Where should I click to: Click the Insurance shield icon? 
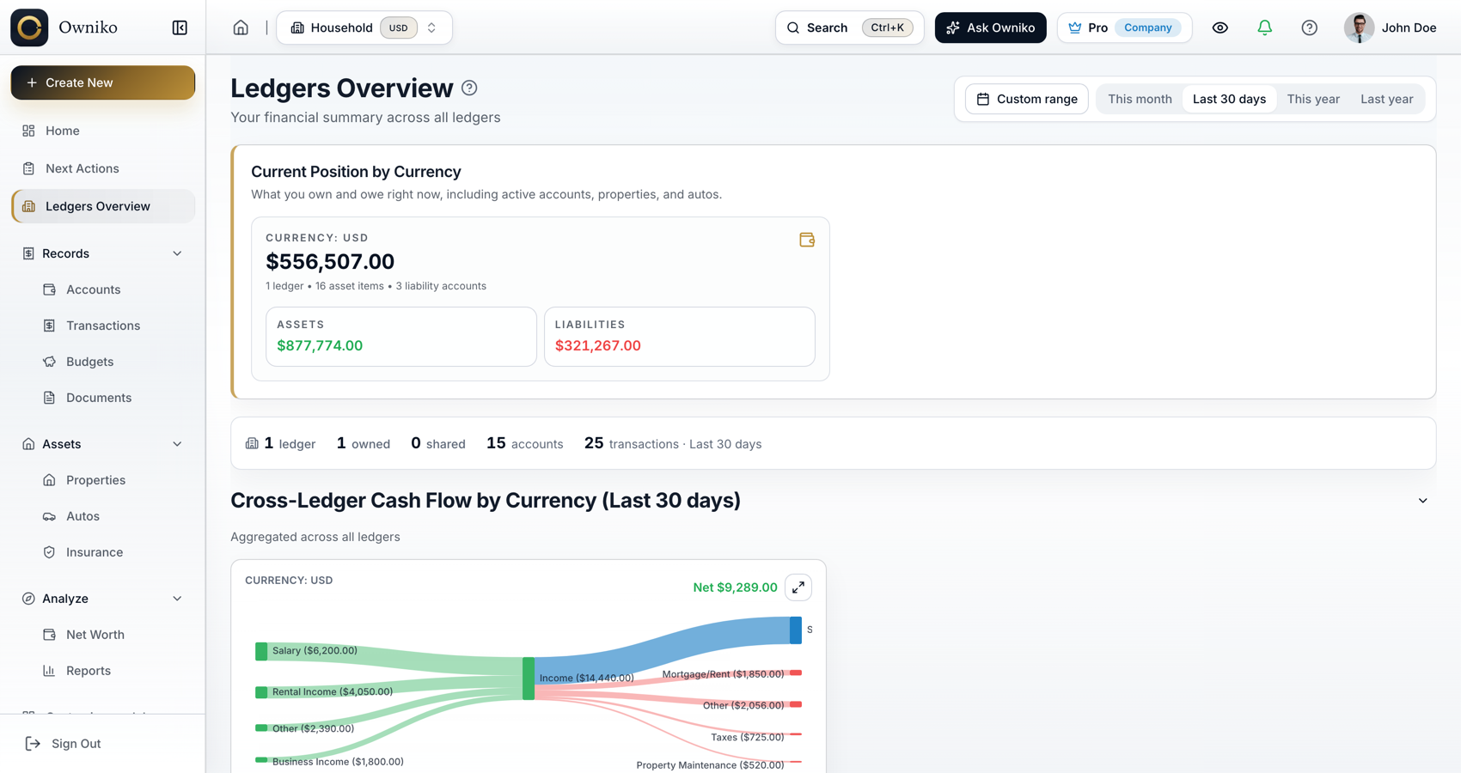tap(49, 552)
